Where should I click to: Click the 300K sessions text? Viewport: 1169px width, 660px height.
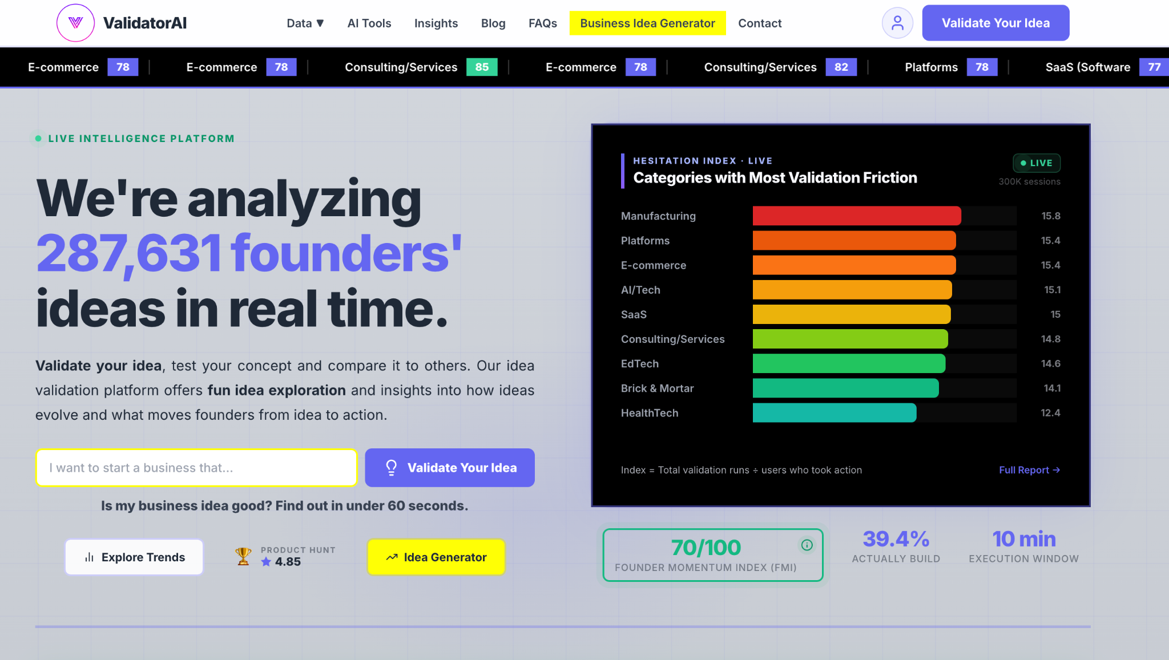coord(1029,182)
